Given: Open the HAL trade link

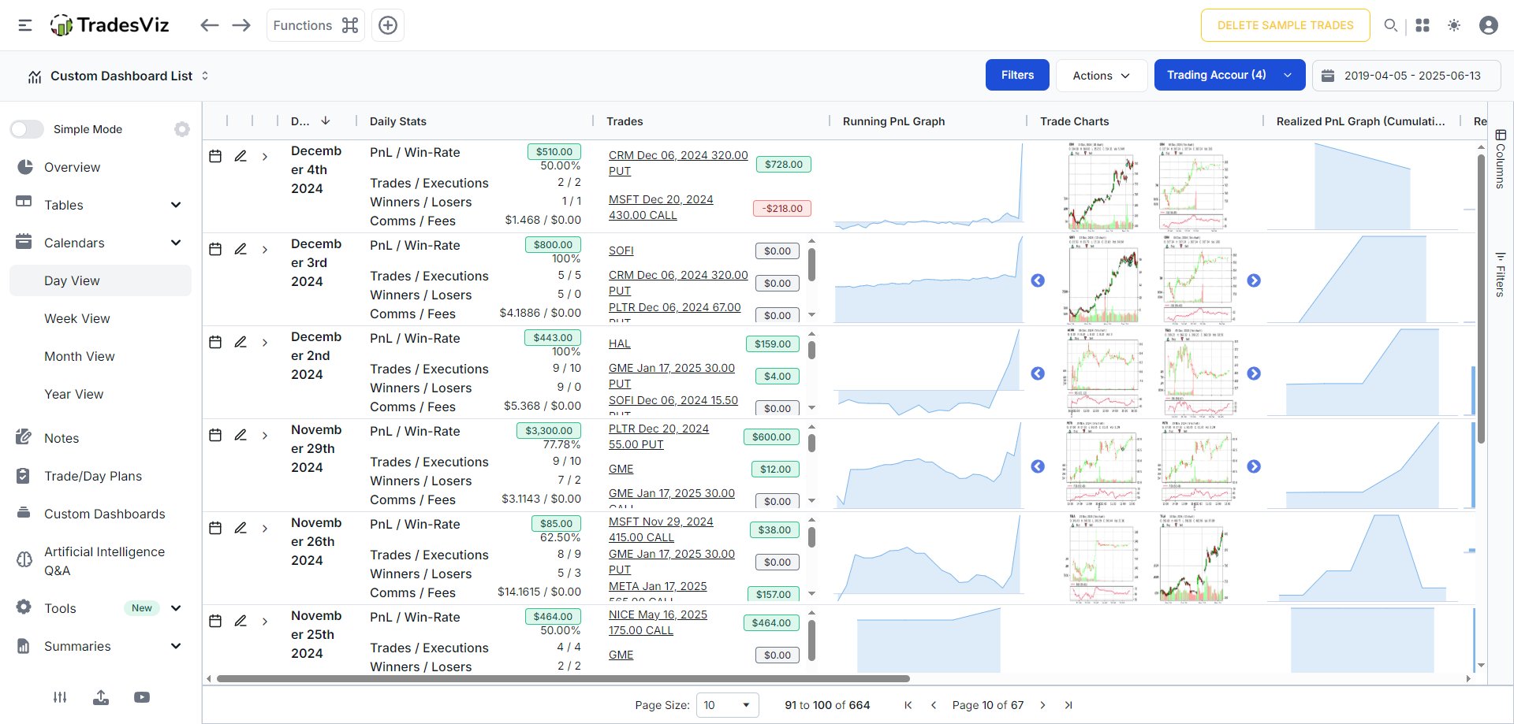Looking at the screenshot, I should (x=620, y=343).
